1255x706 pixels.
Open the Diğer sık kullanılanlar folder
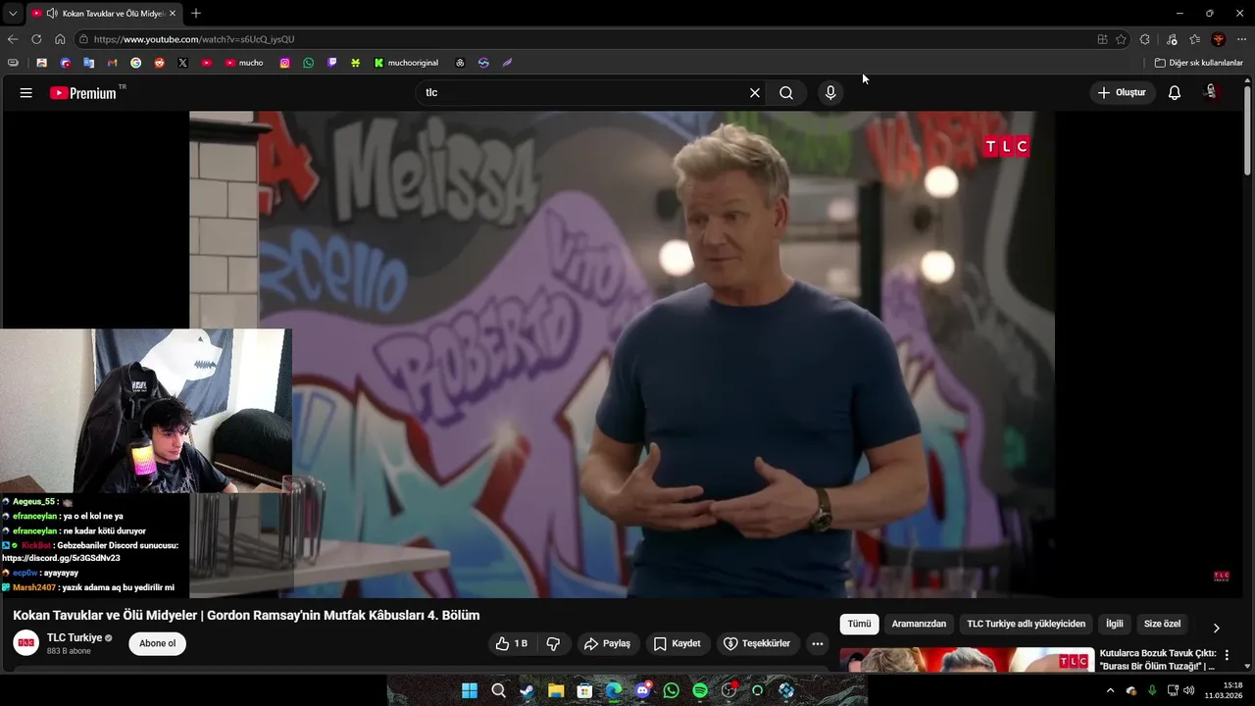point(1198,63)
